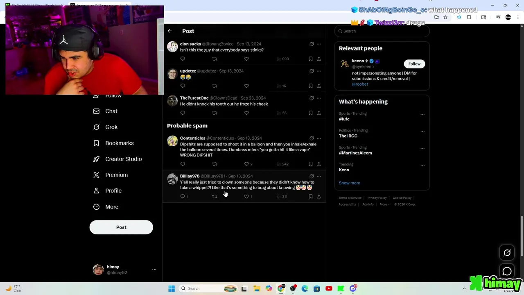Open more options on Billlay978's comment
This screenshot has width=524, height=295.
coord(319,177)
